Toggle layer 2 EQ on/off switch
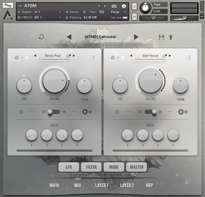 (x=150, y=112)
